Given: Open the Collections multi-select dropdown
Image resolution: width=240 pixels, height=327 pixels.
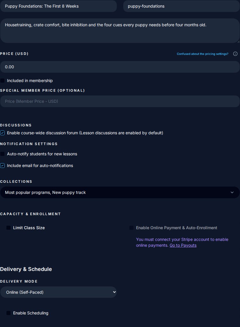Looking at the screenshot, I should (x=120, y=192).
